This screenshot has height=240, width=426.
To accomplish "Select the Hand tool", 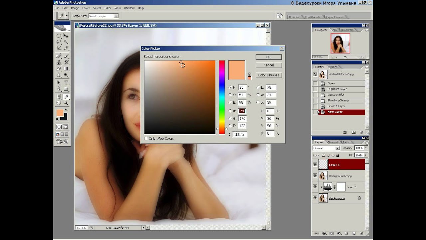I will pyautogui.click(x=59, y=103).
